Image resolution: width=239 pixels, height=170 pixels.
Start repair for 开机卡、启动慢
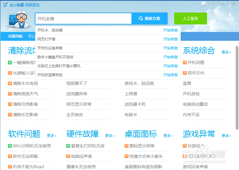click(x=171, y=30)
